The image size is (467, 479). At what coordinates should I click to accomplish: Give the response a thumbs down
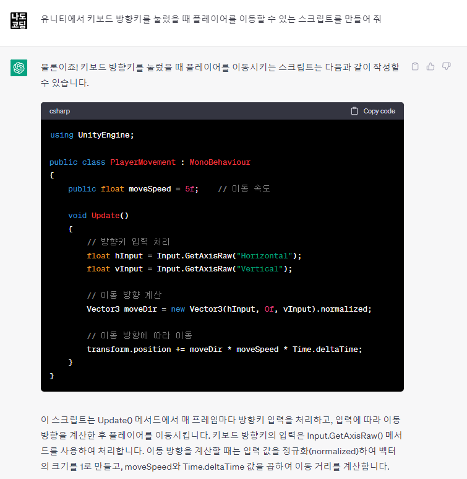click(446, 66)
